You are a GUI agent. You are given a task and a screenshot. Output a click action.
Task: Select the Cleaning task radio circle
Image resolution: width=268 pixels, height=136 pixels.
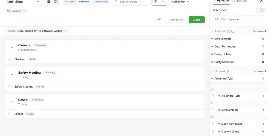click(10, 59)
